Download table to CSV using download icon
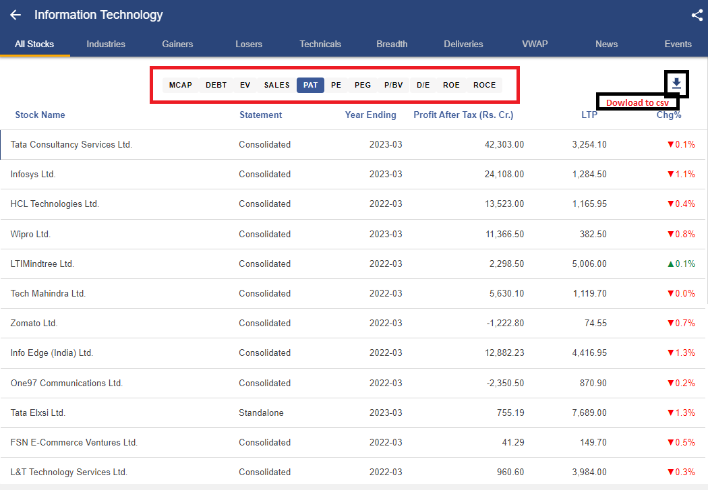Viewport: 708px width, 490px height. [676, 84]
